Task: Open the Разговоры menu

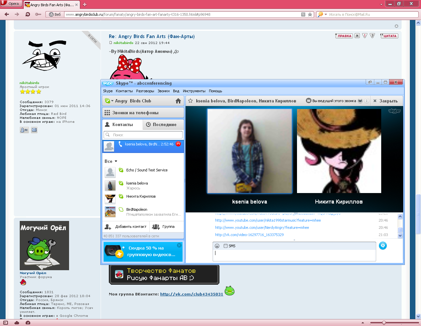Action: 145,91
